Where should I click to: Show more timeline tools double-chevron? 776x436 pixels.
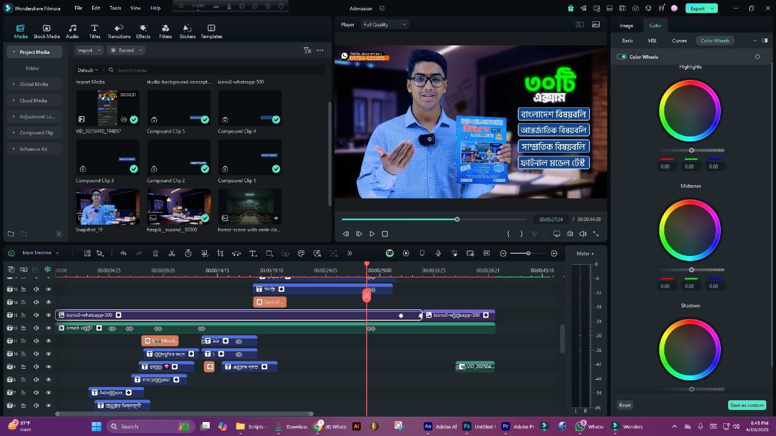click(349, 253)
